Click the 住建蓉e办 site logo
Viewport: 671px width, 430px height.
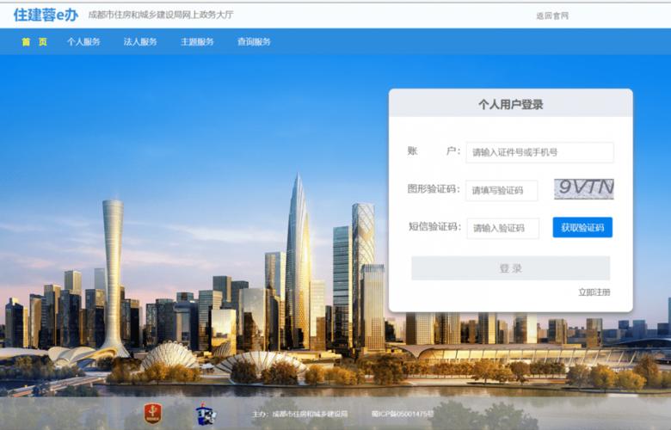(x=46, y=15)
